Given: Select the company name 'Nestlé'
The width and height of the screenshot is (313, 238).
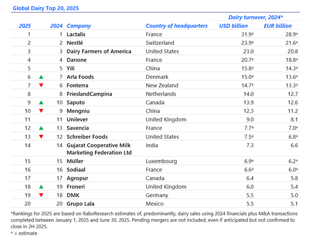Looking at the screenshot, I should click(75, 43).
